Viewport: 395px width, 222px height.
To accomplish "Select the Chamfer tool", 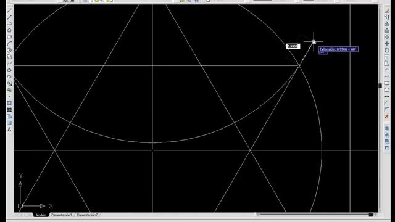I will [387, 103].
